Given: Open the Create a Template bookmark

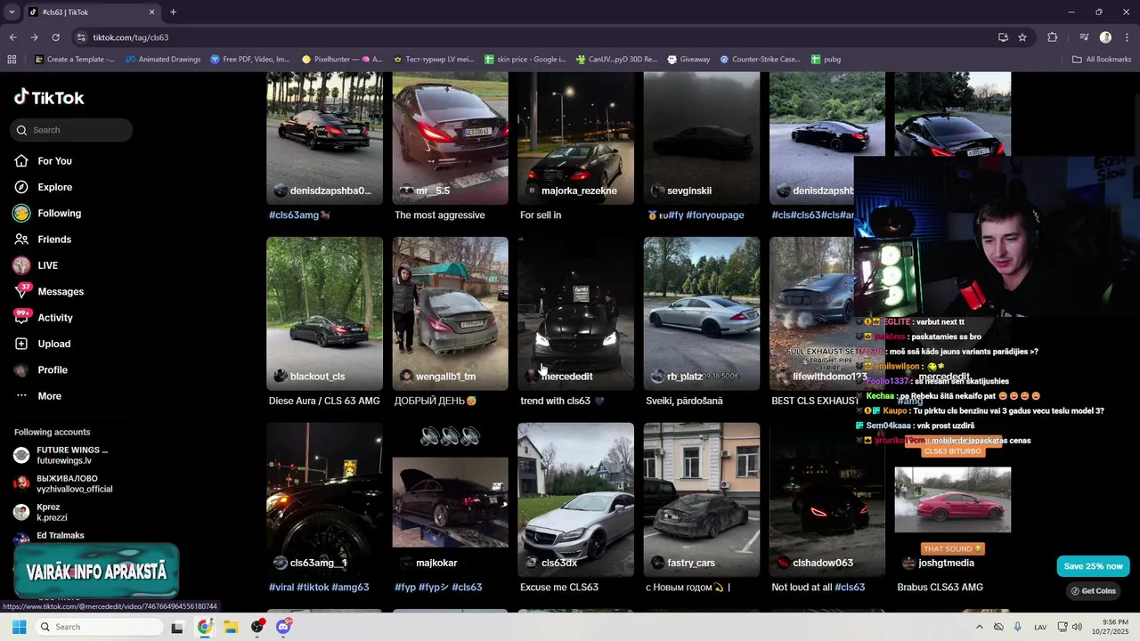Looking at the screenshot, I should coord(74,60).
